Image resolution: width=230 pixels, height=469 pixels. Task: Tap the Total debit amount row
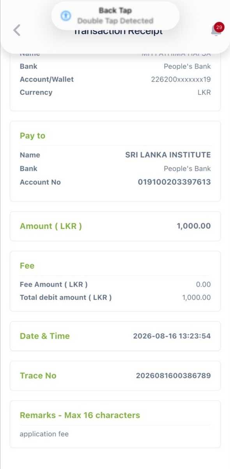coord(115,297)
